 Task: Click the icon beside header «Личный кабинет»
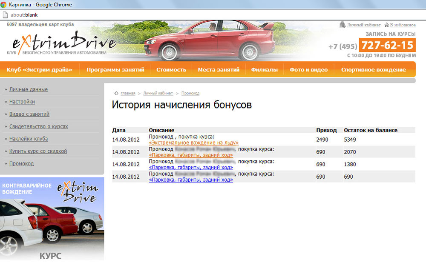343,25
